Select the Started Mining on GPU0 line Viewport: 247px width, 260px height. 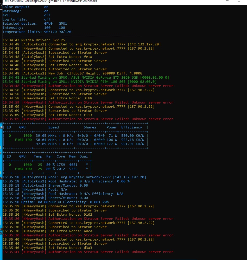86,78
